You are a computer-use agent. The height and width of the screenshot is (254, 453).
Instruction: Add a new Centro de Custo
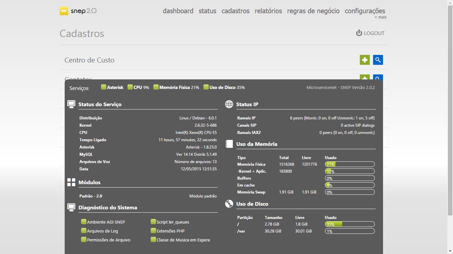(x=364, y=60)
